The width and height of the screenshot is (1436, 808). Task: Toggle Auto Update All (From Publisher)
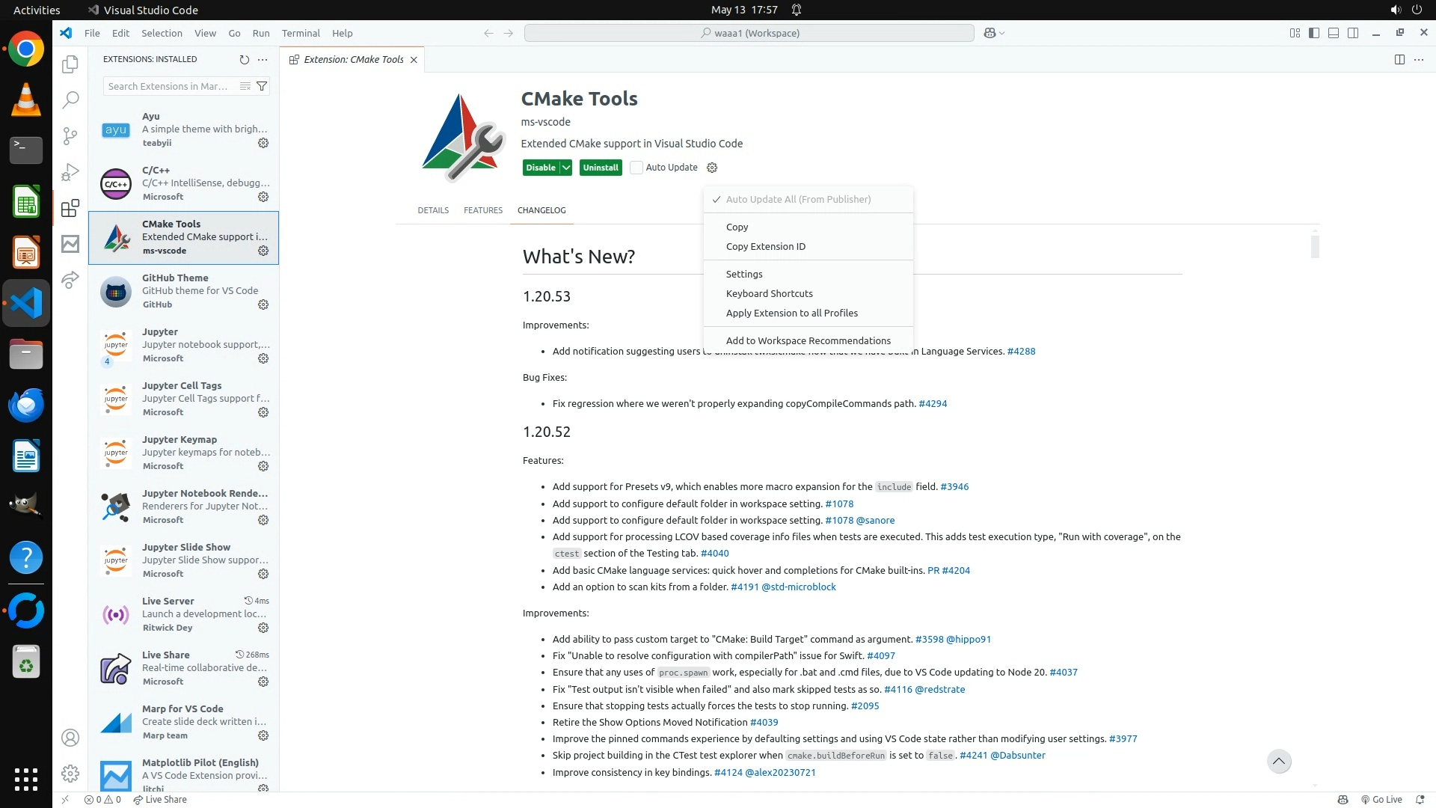[x=797, y=199]
